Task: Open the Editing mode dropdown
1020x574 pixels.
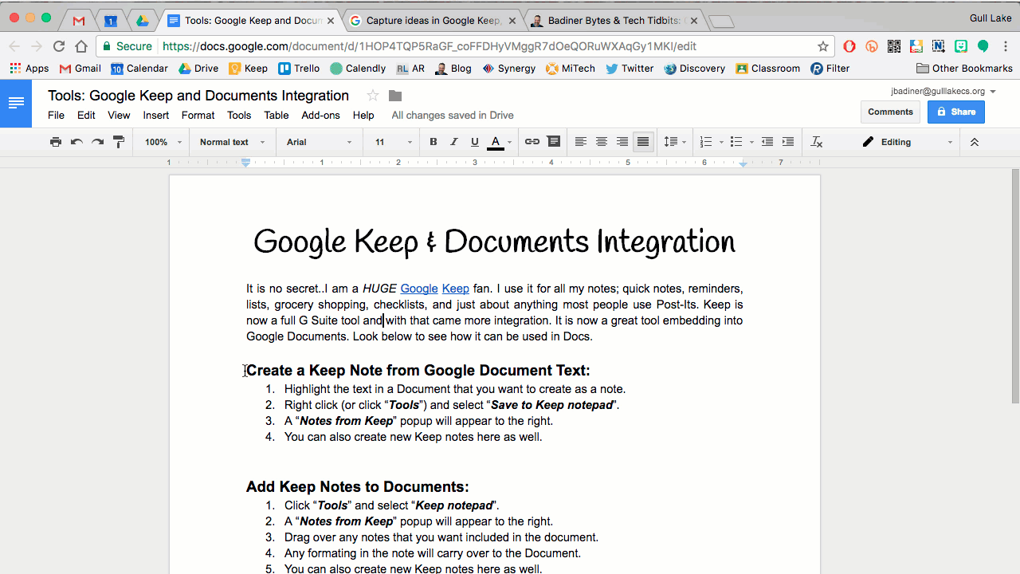Action: tap(907, 142)
